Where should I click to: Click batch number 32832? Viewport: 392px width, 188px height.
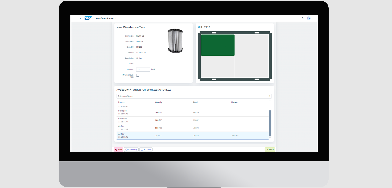(x=196, y=120)
